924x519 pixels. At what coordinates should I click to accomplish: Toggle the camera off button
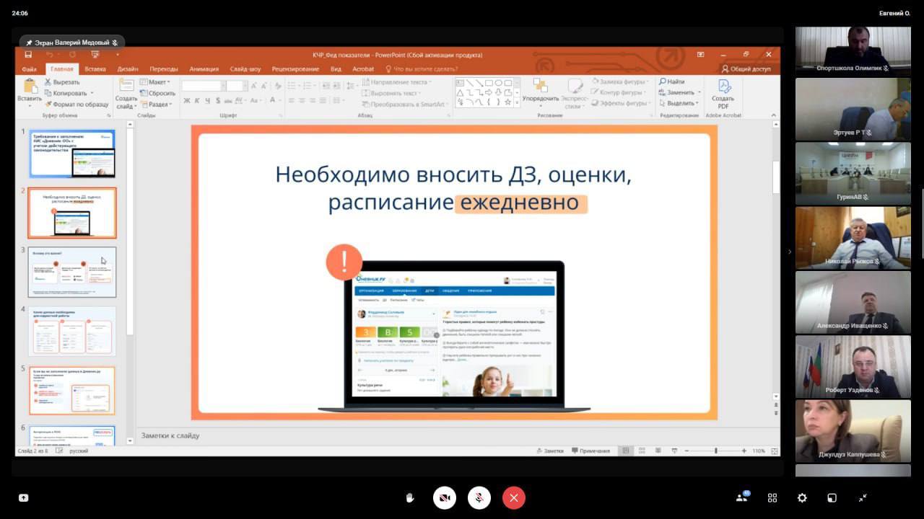(x=445, y=497)
